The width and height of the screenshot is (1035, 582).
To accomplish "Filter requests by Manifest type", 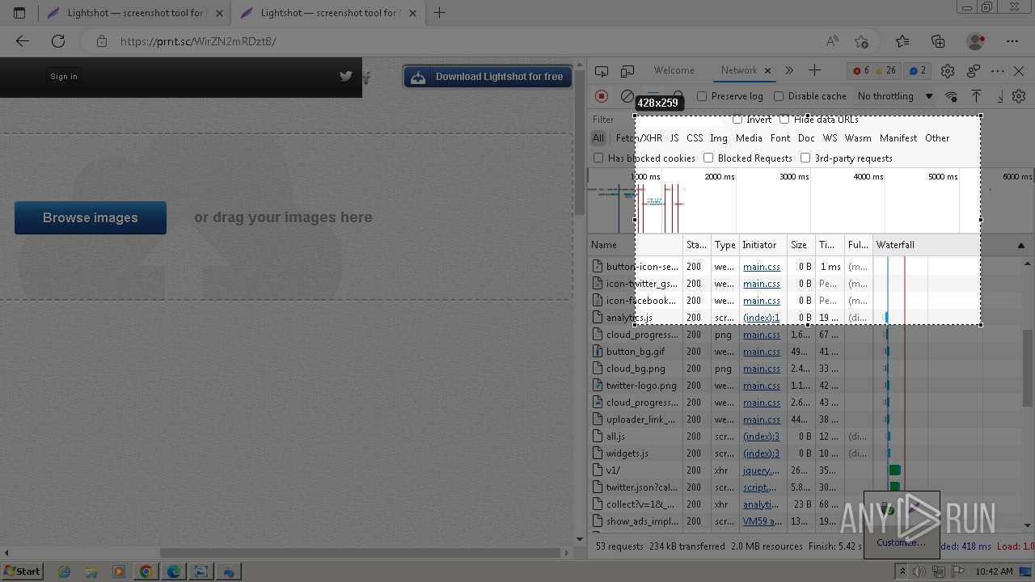I will [x=898, y=138].
